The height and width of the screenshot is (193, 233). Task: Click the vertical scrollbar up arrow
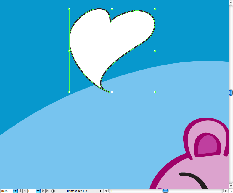point(231,3)
